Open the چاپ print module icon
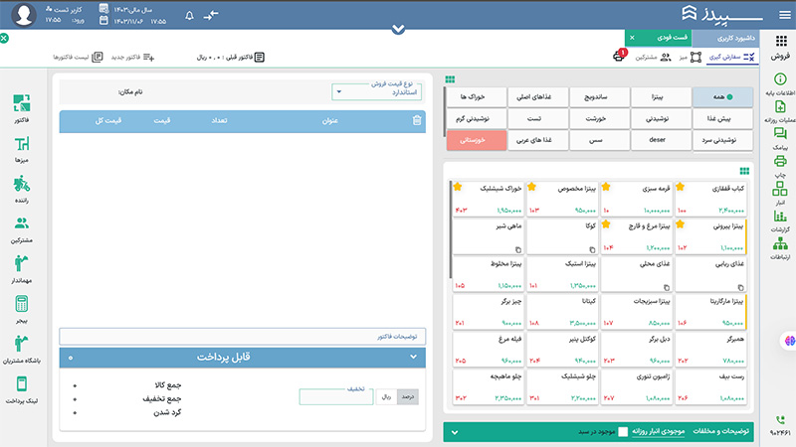Image resolution: width=796 pixels, height=447 pixels. click(780, 161)
